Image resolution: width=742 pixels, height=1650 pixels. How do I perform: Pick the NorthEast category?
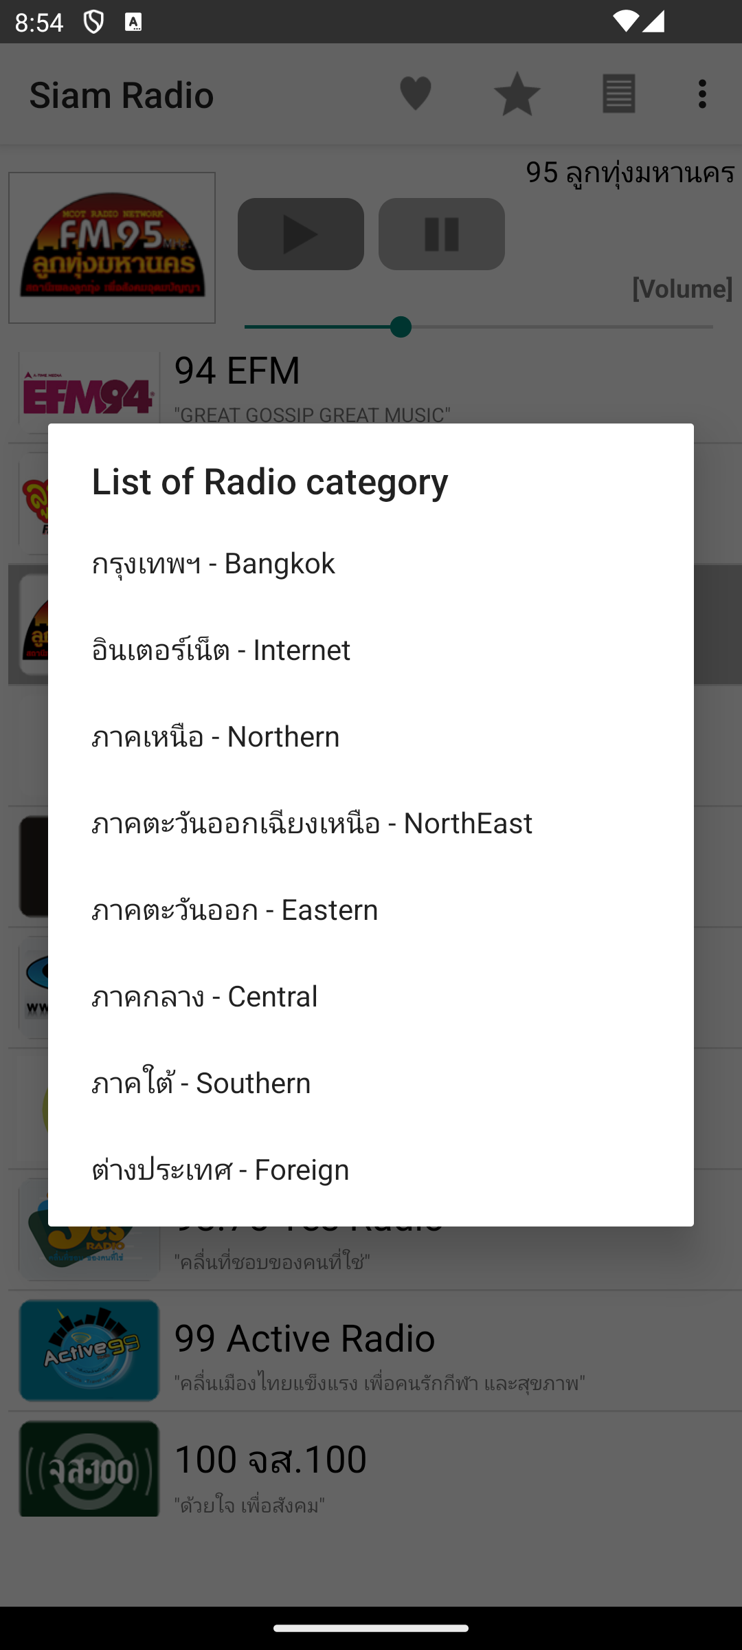pos(371,823)
